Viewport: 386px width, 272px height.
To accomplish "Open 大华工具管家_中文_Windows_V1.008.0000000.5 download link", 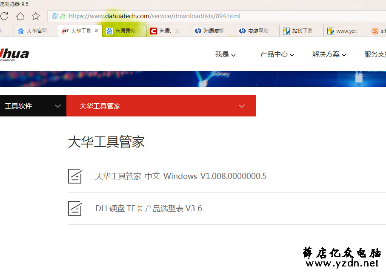I will click(x=181, y=176).
